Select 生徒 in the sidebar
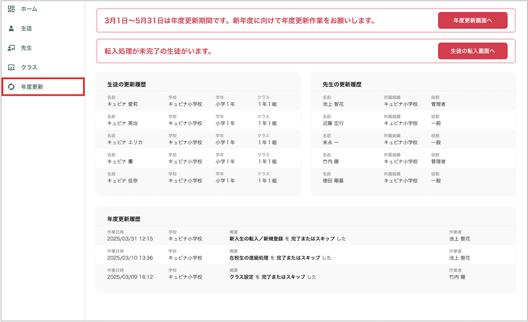The image size is (528, 322). coord(26,28)
